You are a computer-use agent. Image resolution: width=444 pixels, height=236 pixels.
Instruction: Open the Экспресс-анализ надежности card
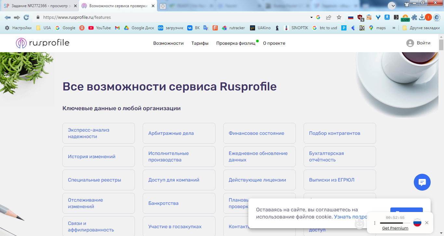98,133
